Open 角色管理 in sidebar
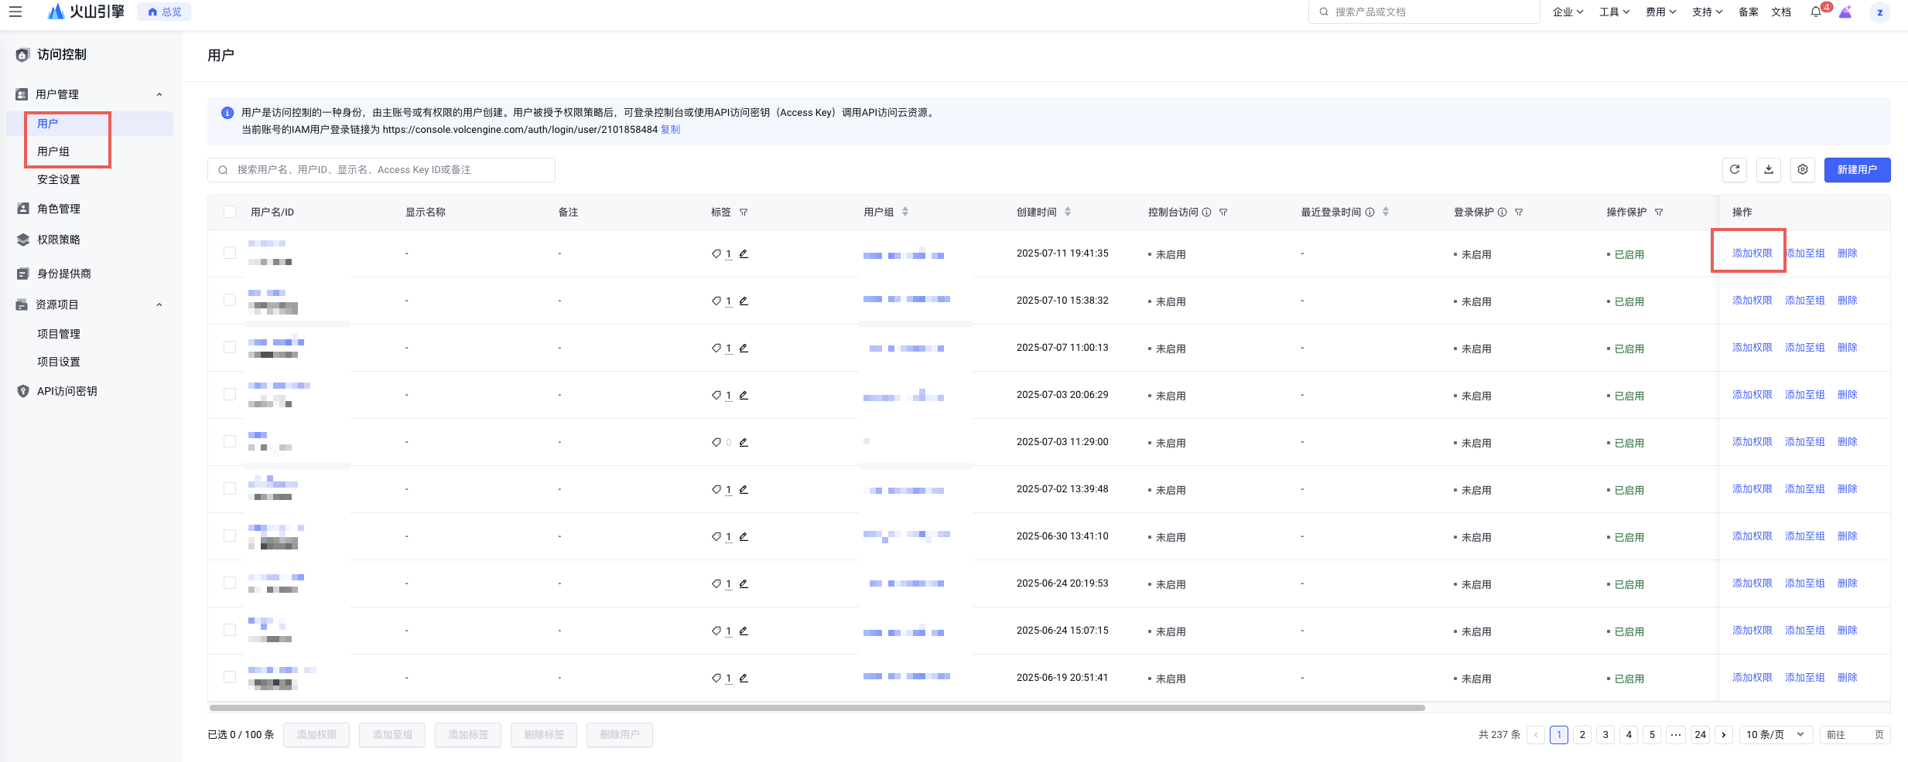1908x762 pixels. click(x=59, y=209)
